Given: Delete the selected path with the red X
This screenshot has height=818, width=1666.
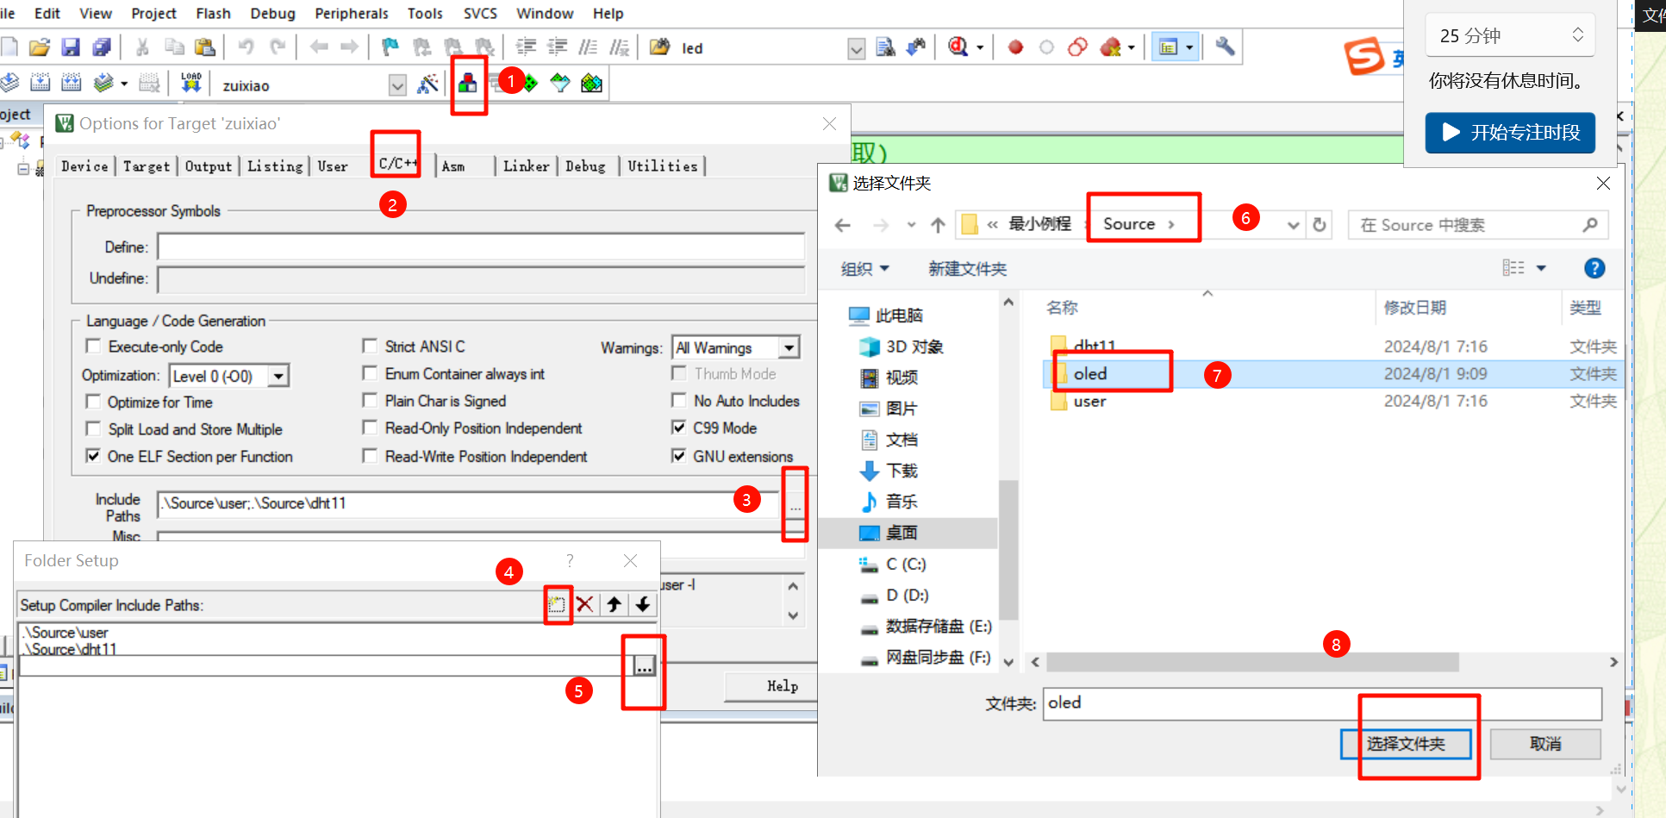Looking at the screenshot, I should coord(585,604).
